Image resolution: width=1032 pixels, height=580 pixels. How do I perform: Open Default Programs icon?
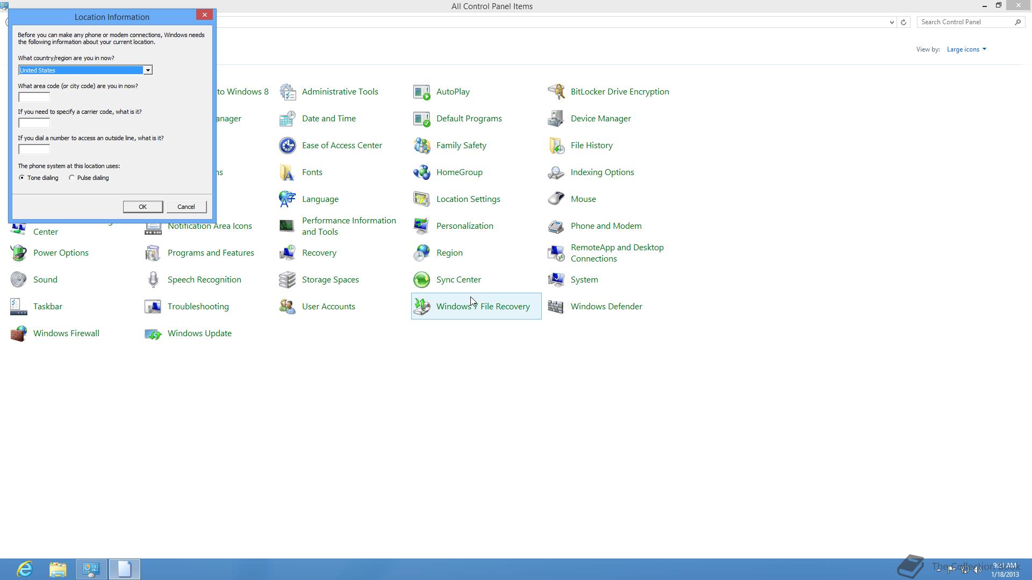(x=422, y=119)
